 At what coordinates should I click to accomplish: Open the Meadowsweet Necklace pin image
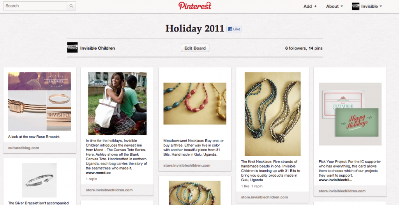(x=195, y=103)
